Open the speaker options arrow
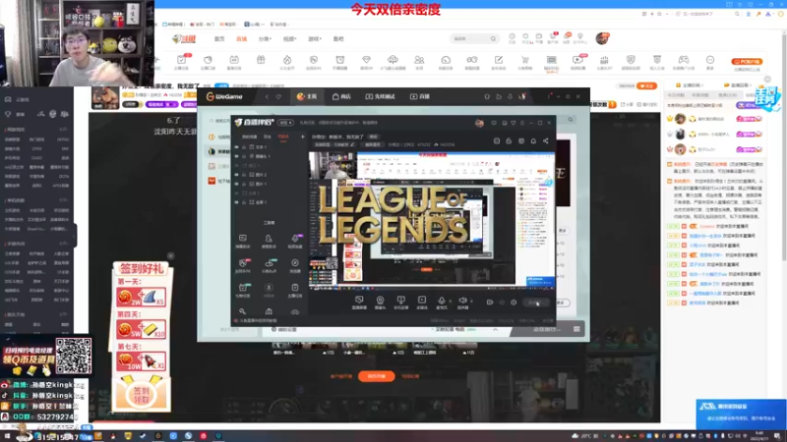The height and width of the screenshot is (442, 787). [x=471, y=301]
